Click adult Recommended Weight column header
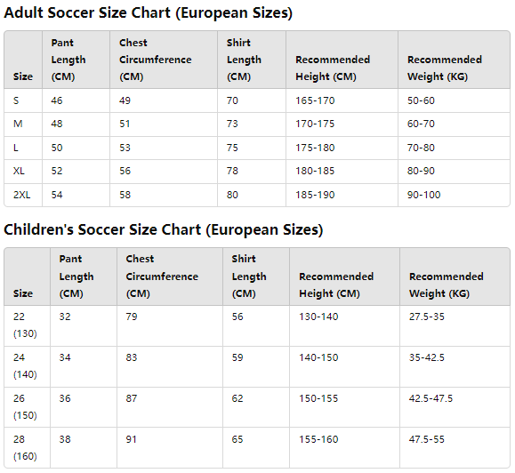Image resolution: width=515 pixels, height=473 pixels. coord(454,60)
